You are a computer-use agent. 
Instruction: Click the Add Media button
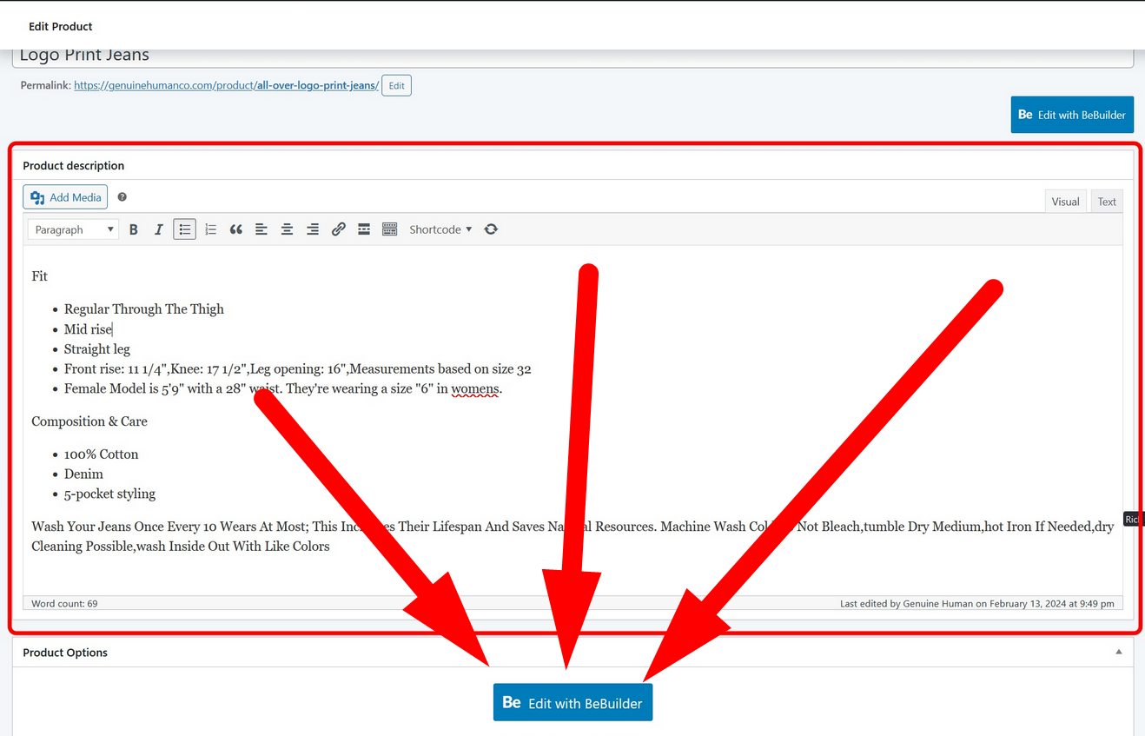pos(65,197)
